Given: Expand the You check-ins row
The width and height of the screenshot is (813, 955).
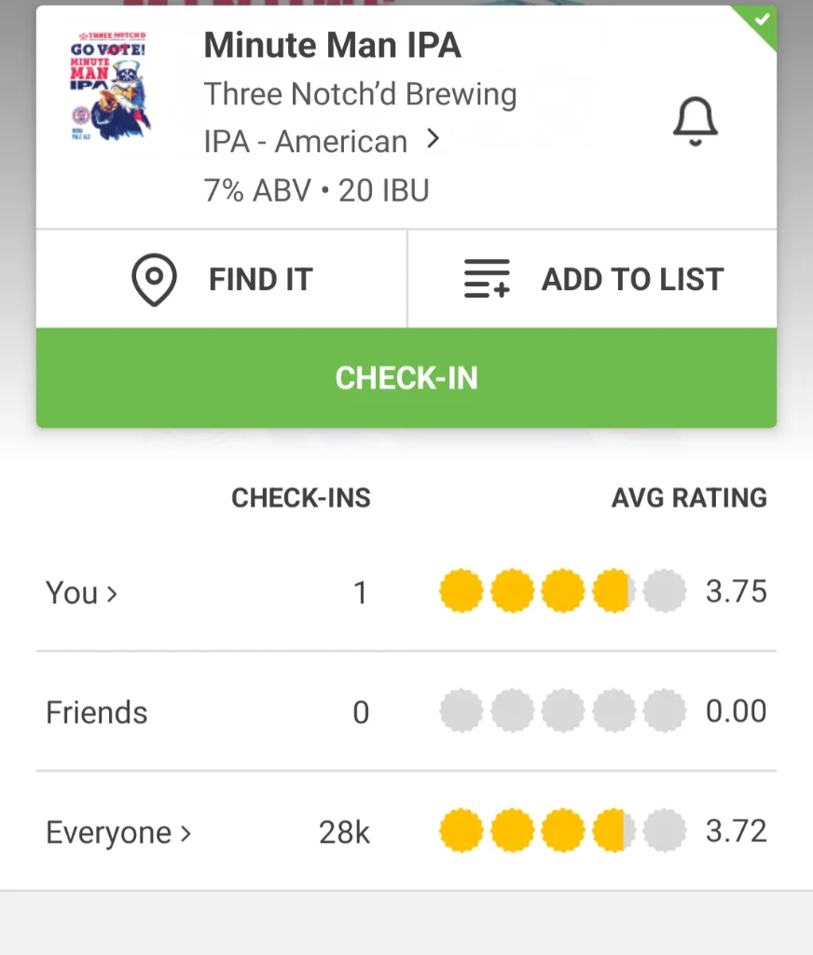Looking at the screenshot, I should pyautogui.click(x=81, y=592).
